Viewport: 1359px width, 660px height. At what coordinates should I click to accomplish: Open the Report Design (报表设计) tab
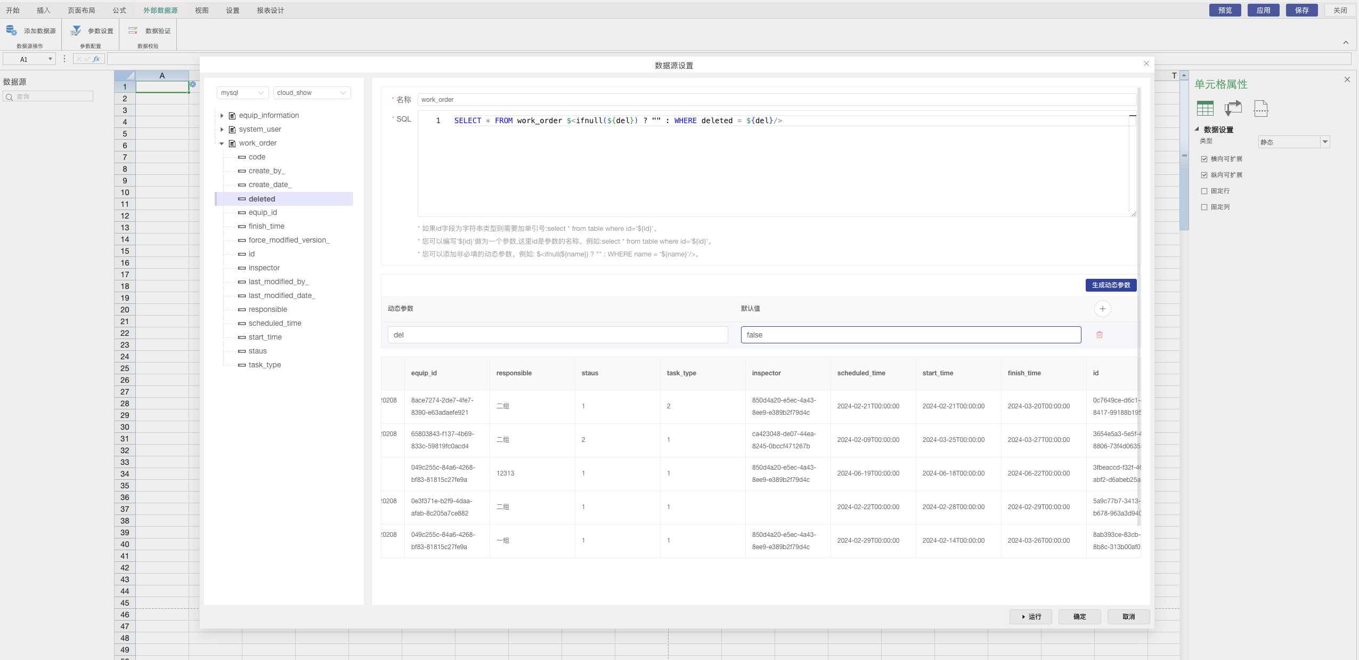pyautogui.click(x=271, y=10)
